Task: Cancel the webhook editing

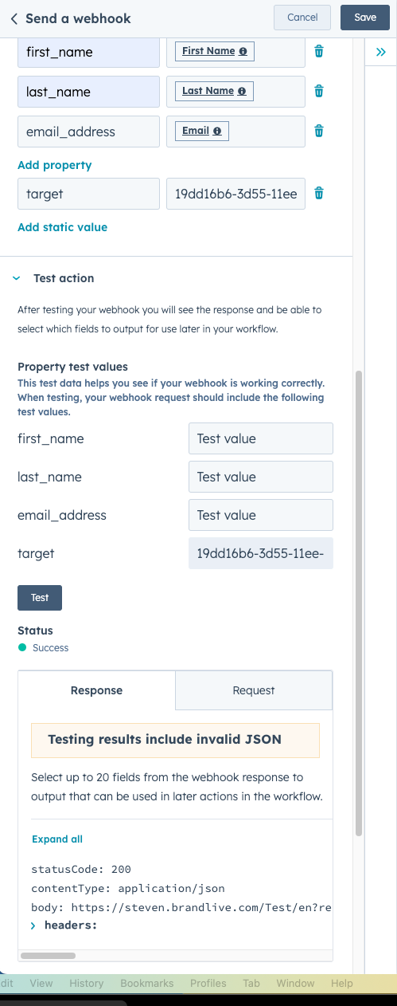Action: [302, 18]
